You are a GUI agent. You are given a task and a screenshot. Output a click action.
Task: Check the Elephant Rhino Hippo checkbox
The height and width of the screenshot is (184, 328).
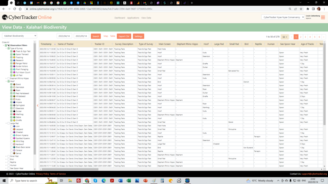[x=9, y=79]
